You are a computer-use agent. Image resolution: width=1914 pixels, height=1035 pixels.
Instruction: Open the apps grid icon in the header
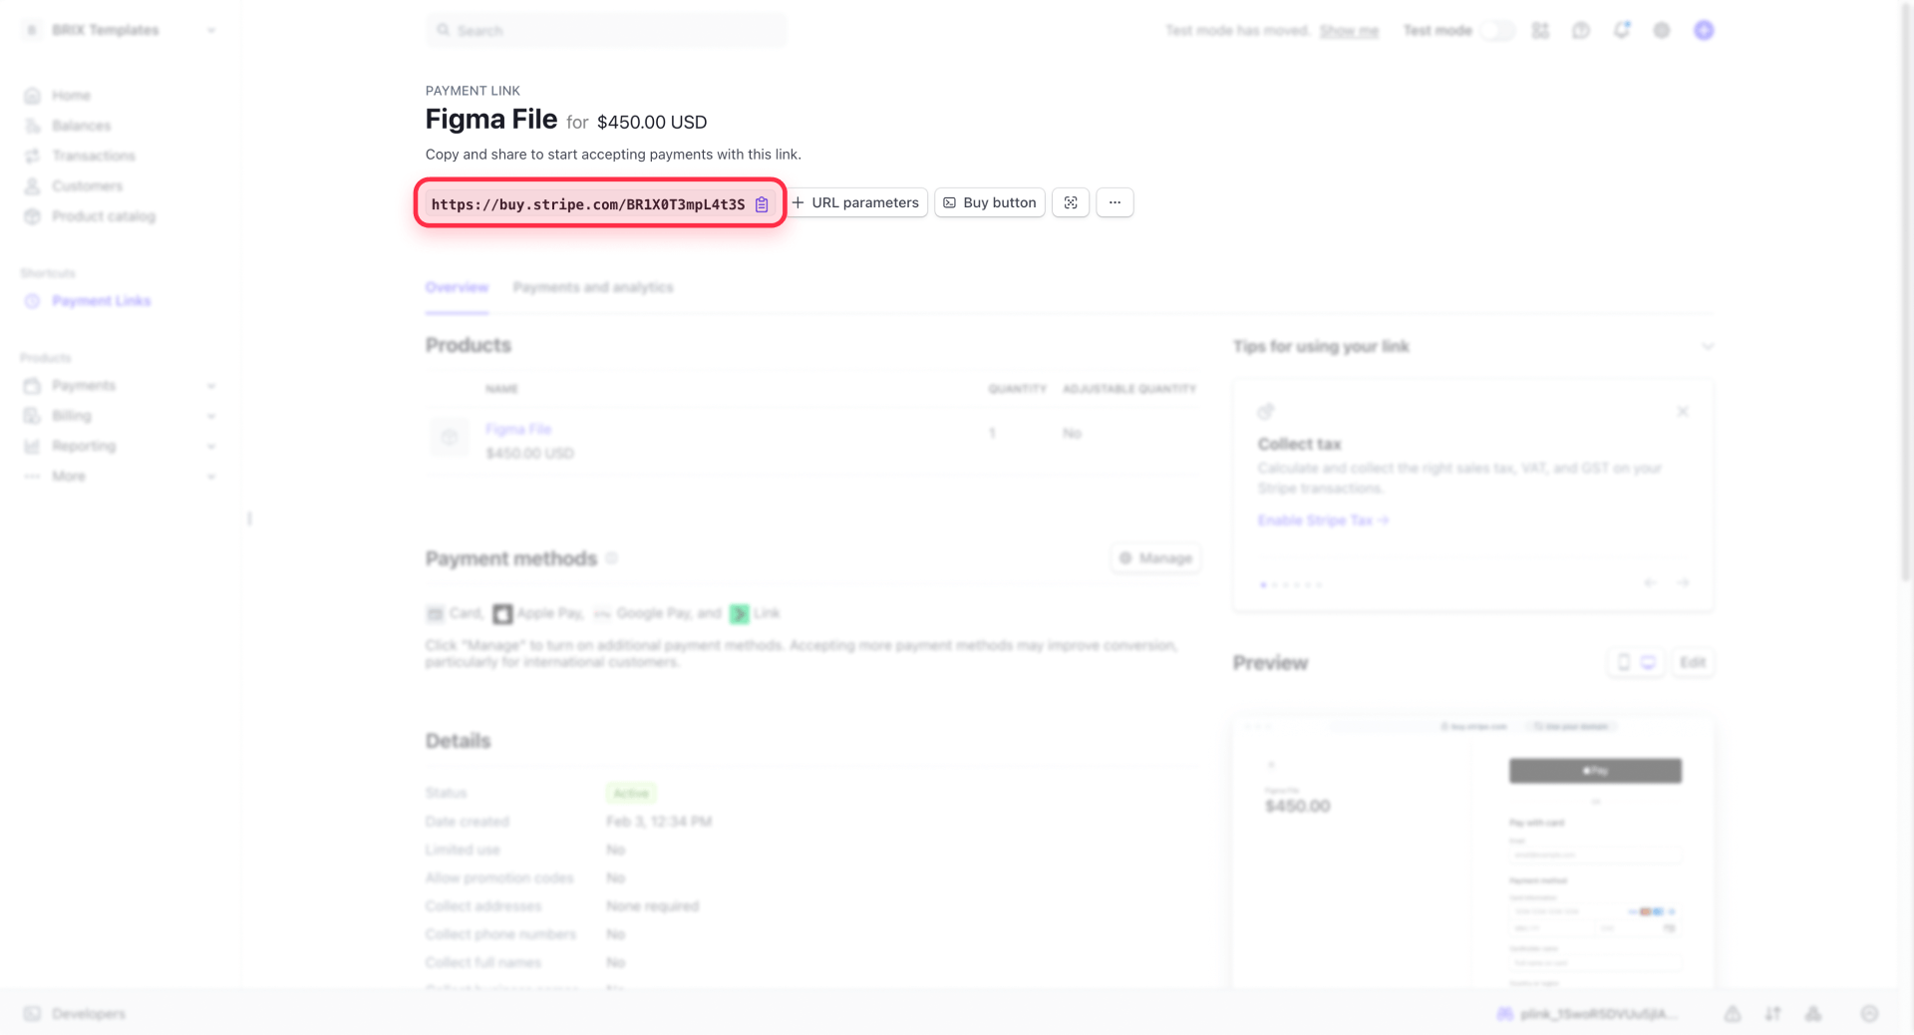pyautogui.click(x=1540, y=31)
